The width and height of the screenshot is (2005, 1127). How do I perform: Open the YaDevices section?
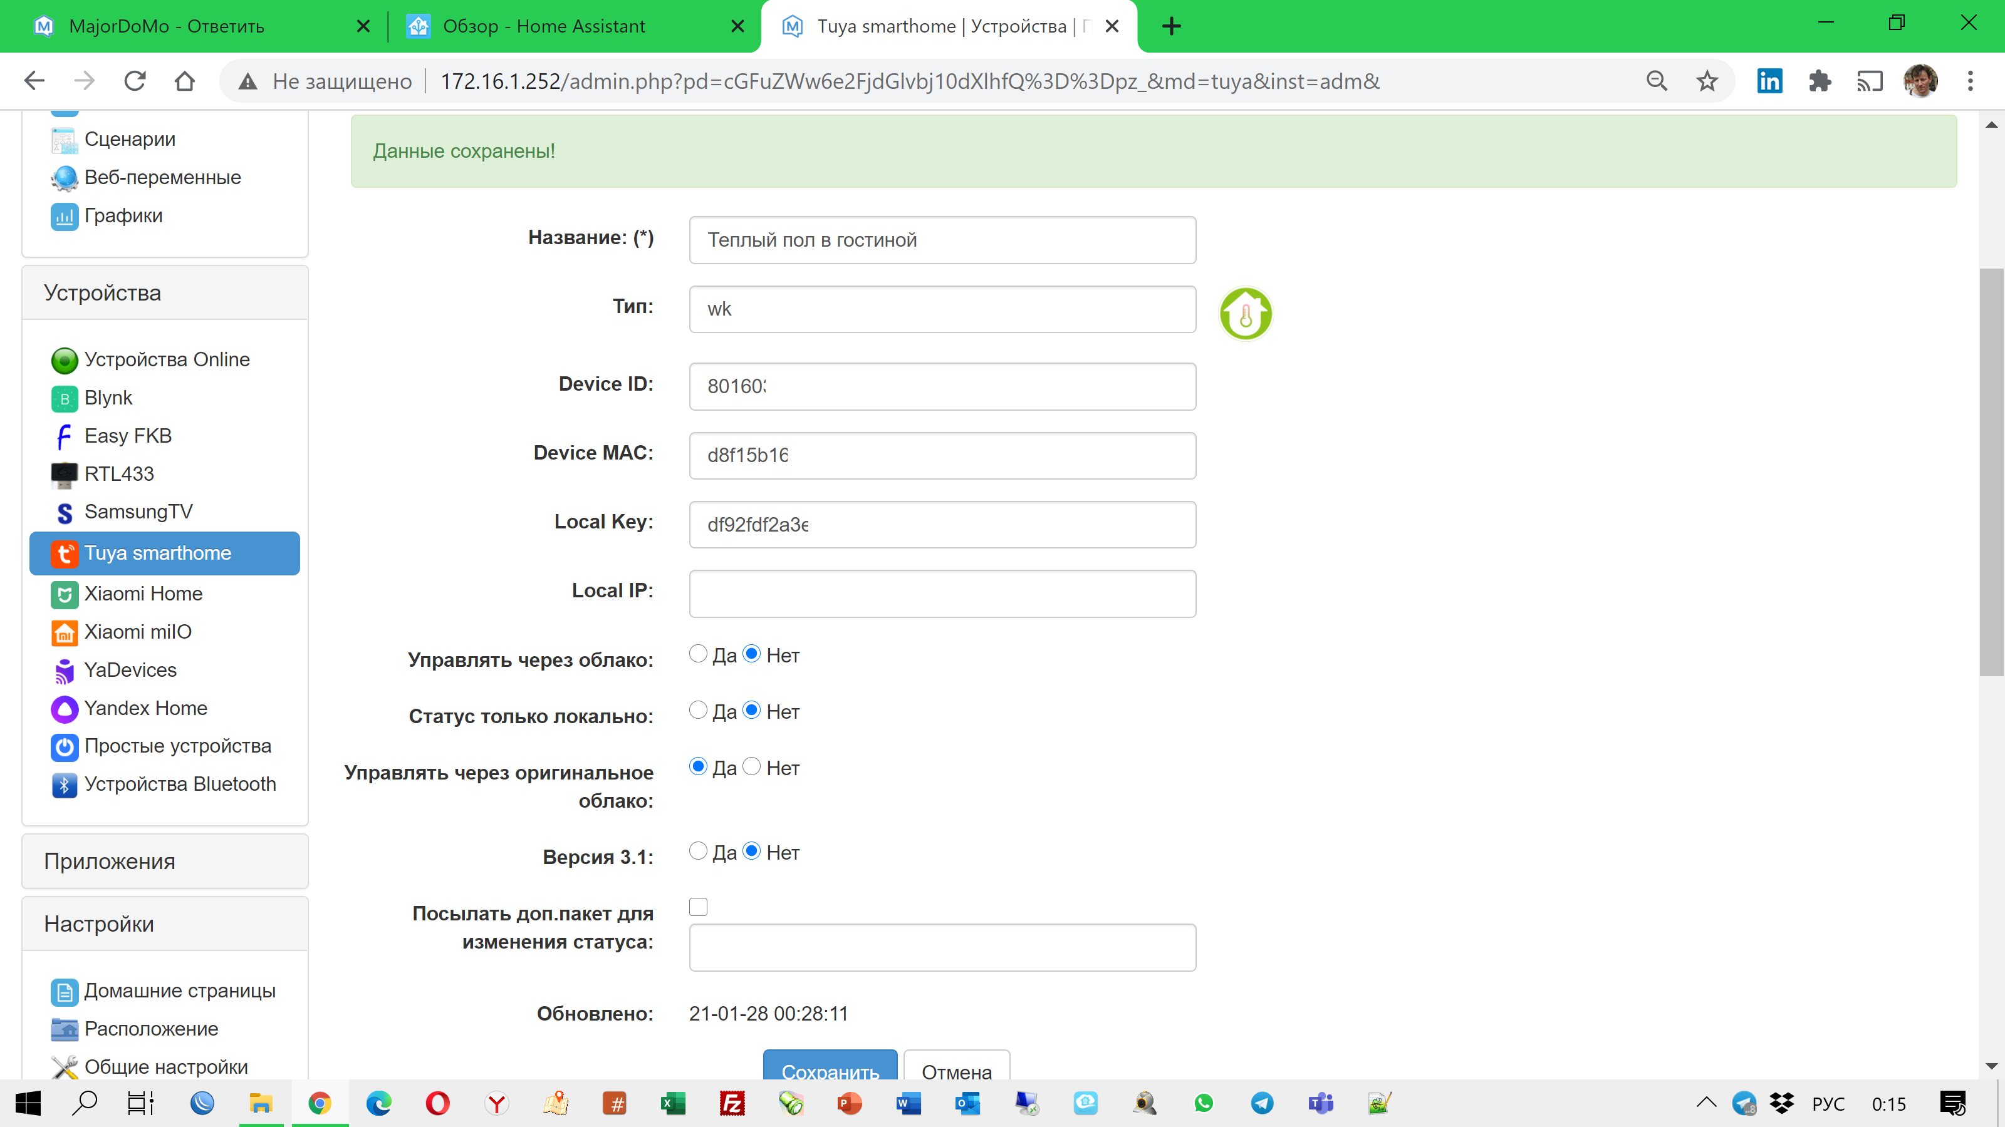[130, 670]
